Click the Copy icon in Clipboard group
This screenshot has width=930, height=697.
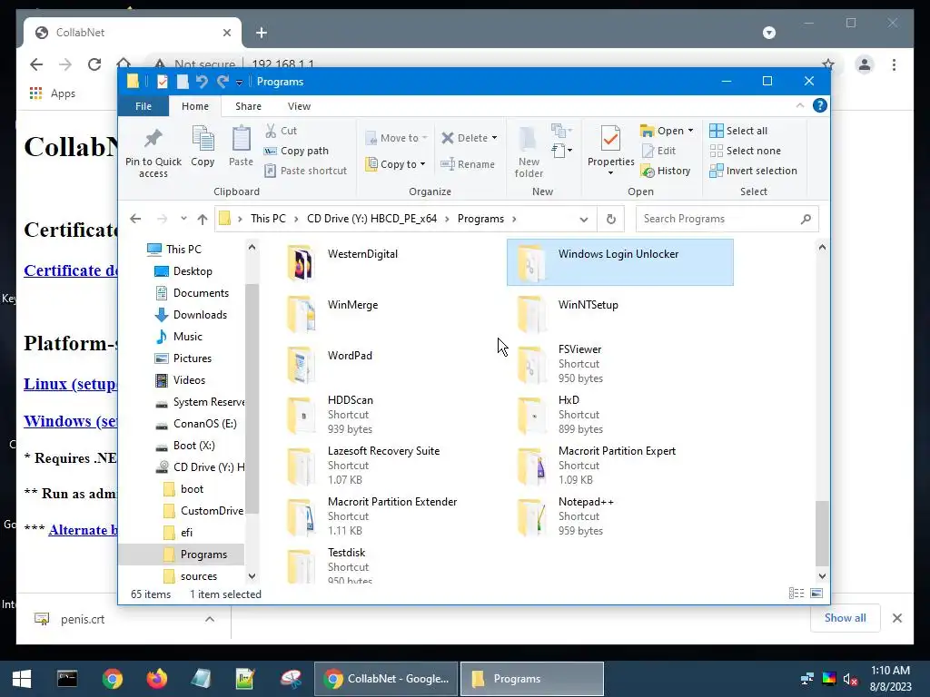point(203,146)
